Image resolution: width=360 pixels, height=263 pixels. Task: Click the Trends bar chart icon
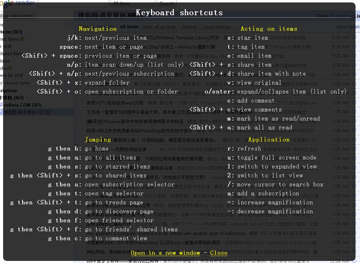pos(9,68)
